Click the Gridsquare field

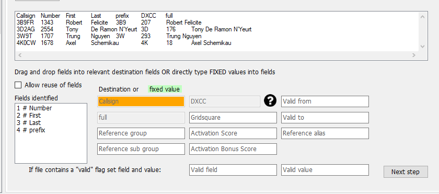coord(233,118)
